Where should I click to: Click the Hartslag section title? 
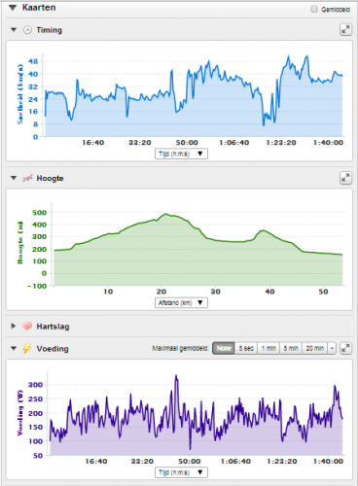53,327
